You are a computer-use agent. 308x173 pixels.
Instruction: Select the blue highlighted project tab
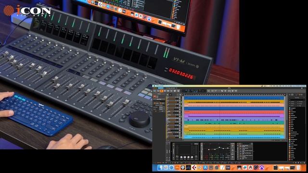pyautogui.click(x=161, y=88)
